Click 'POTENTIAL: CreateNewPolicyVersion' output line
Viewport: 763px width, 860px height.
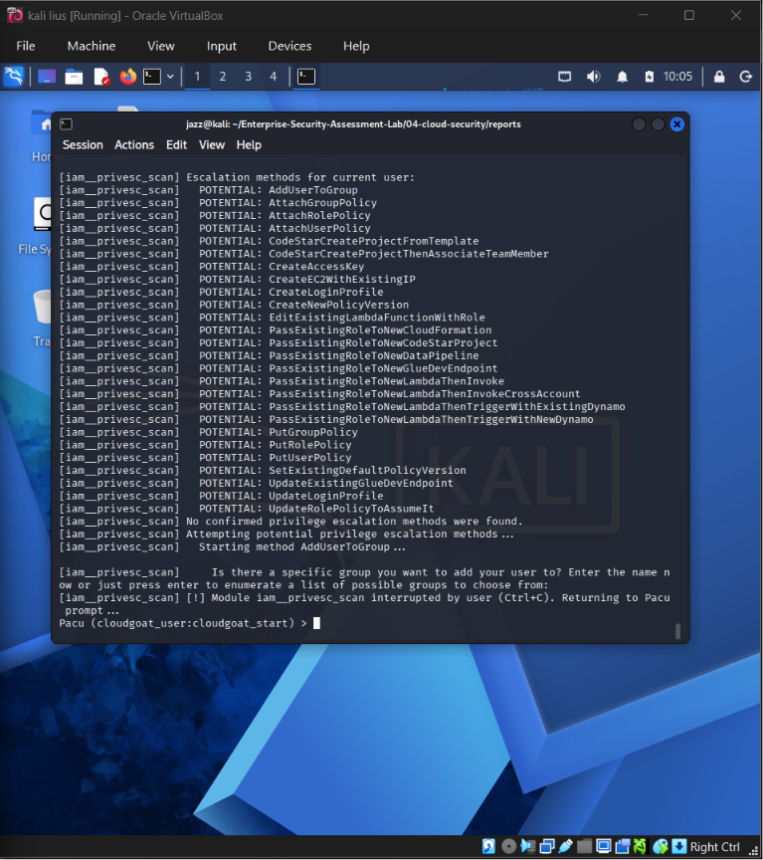coord(303,305)
